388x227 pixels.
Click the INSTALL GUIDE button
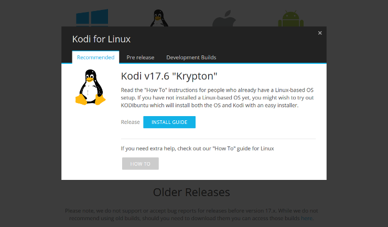coord(169,122)
